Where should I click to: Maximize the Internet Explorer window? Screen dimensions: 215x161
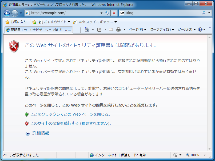click(196, 4)
